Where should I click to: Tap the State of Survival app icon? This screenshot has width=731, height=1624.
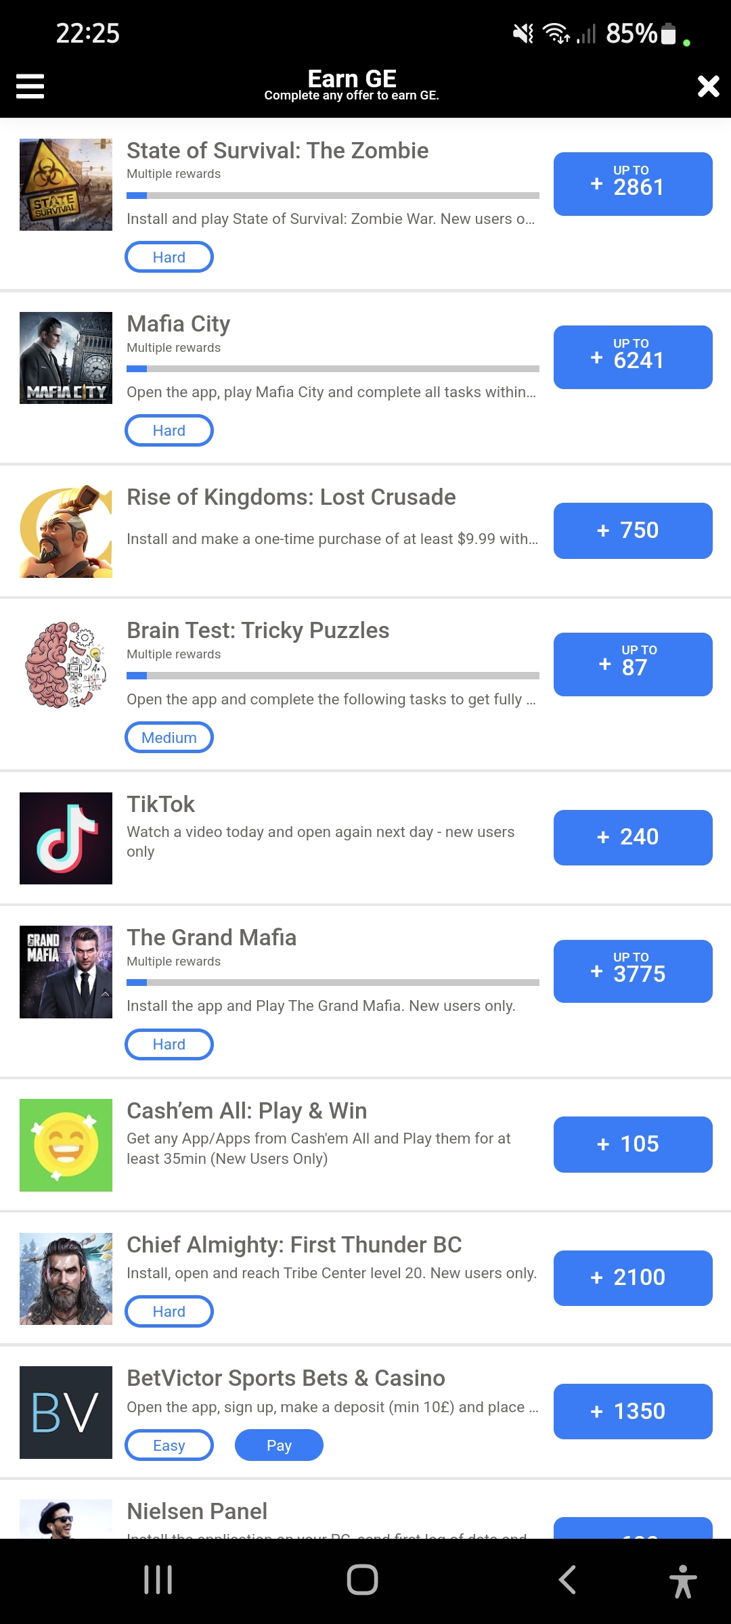pos(66,185)
